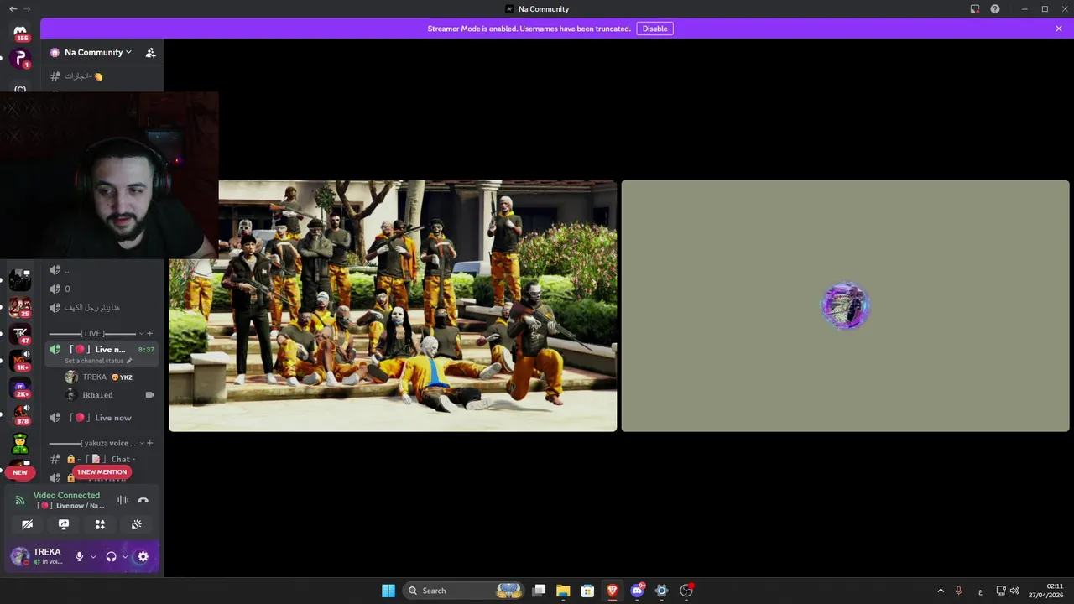The height and width of the screenshot is (604, 1074).
Task: Click ikha1ed's camera icon
Action: pos(150,395)
